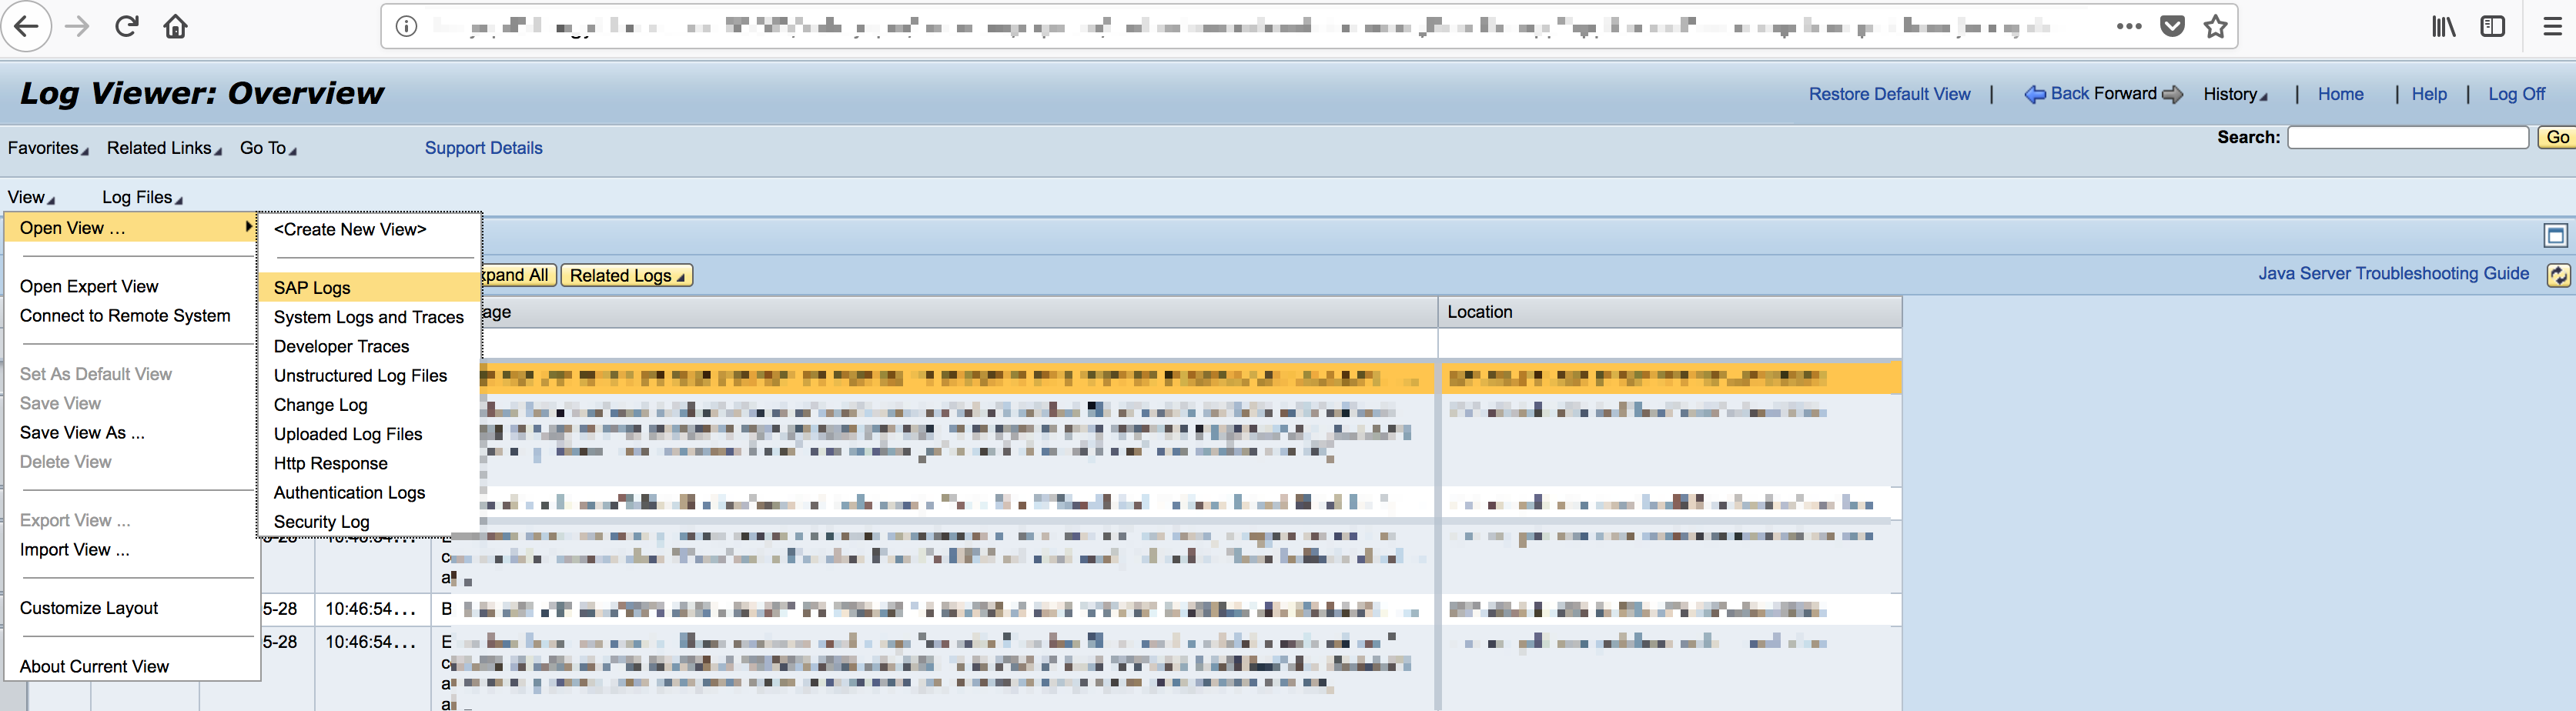
Task: Click the blue Back arrow icon
Action: pos(2034,94)
